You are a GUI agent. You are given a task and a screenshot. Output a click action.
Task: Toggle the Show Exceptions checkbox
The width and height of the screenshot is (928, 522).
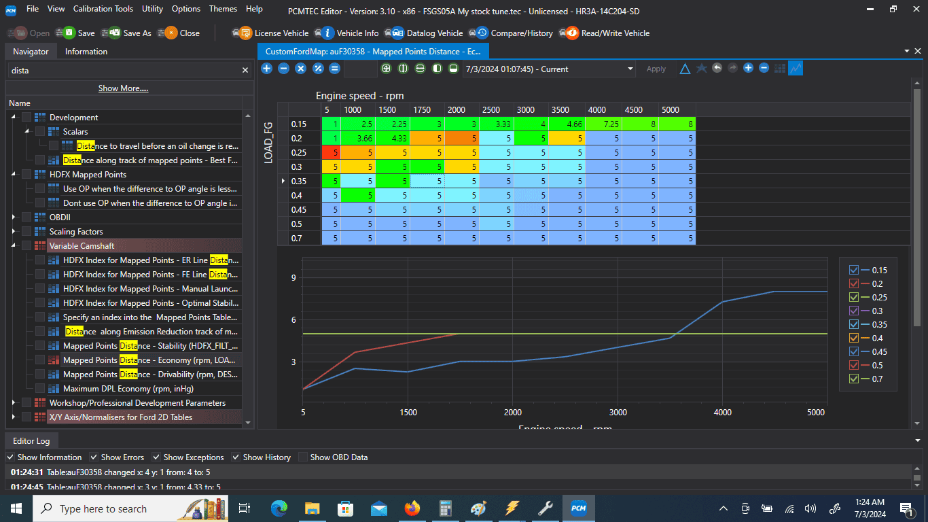(157, 457)
